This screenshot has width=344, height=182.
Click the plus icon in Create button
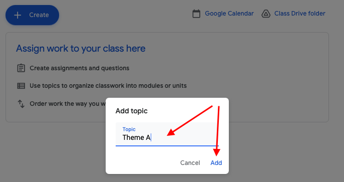[18, 15]
